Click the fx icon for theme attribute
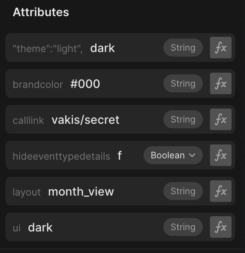245x253 pixels. click(221, 48)
